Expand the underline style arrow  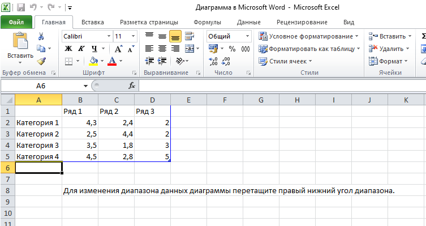click(x=103, y=49)
